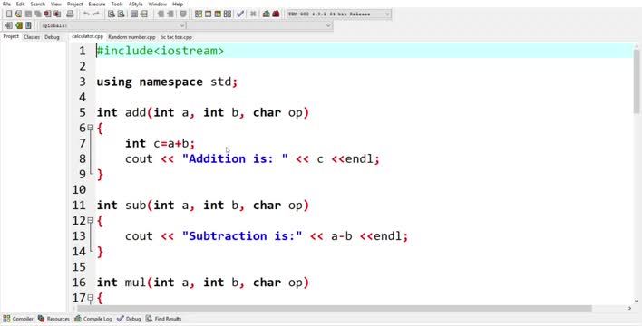Switch to the Classes panel tab
Viewport: 642px width, 326px height.
32,37
